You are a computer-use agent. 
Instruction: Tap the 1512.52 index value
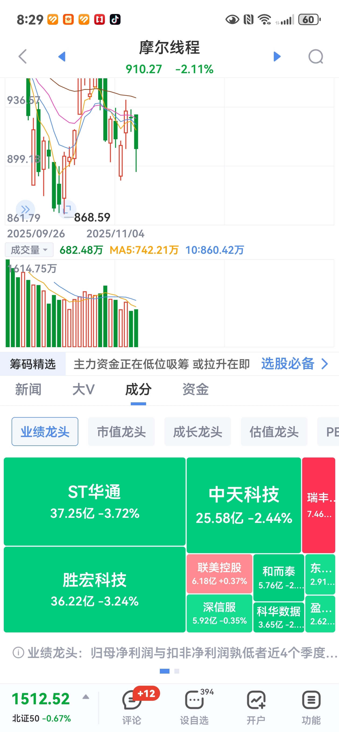point(41,699)
